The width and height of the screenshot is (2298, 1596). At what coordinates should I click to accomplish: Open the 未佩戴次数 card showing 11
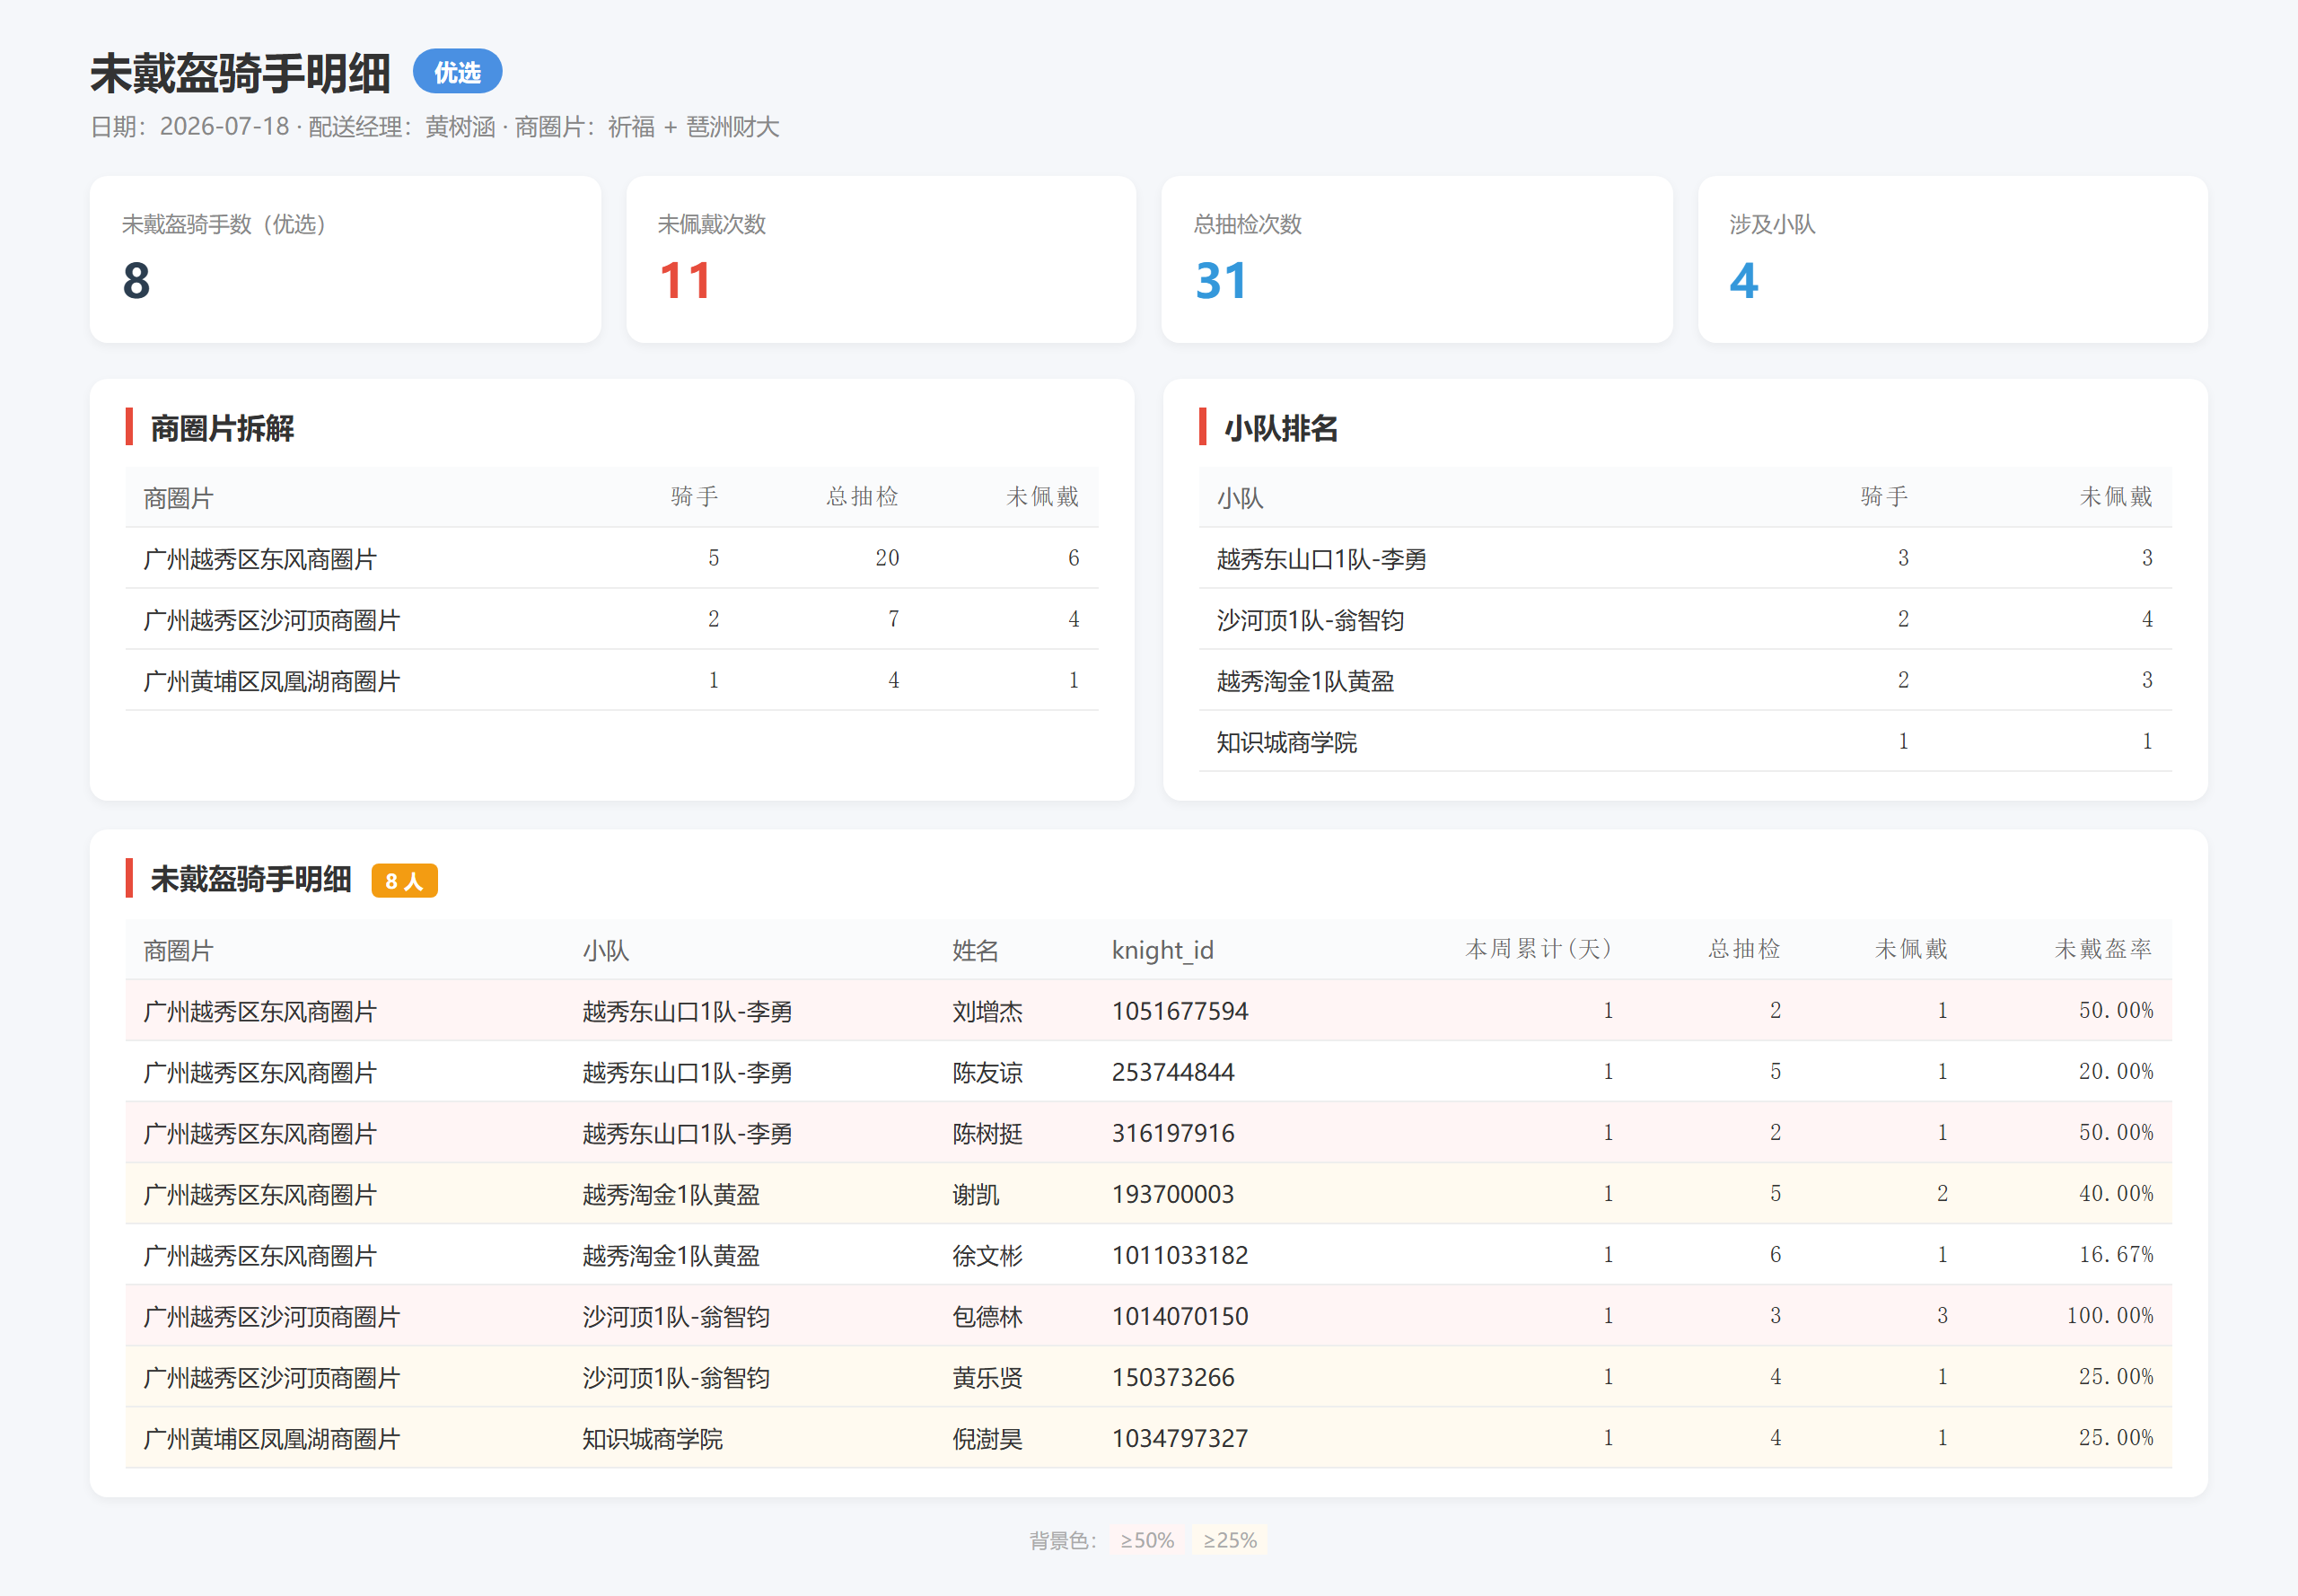tap(881, 260)
